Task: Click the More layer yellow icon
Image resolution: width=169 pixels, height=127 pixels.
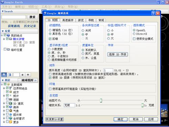Action: 10,122
